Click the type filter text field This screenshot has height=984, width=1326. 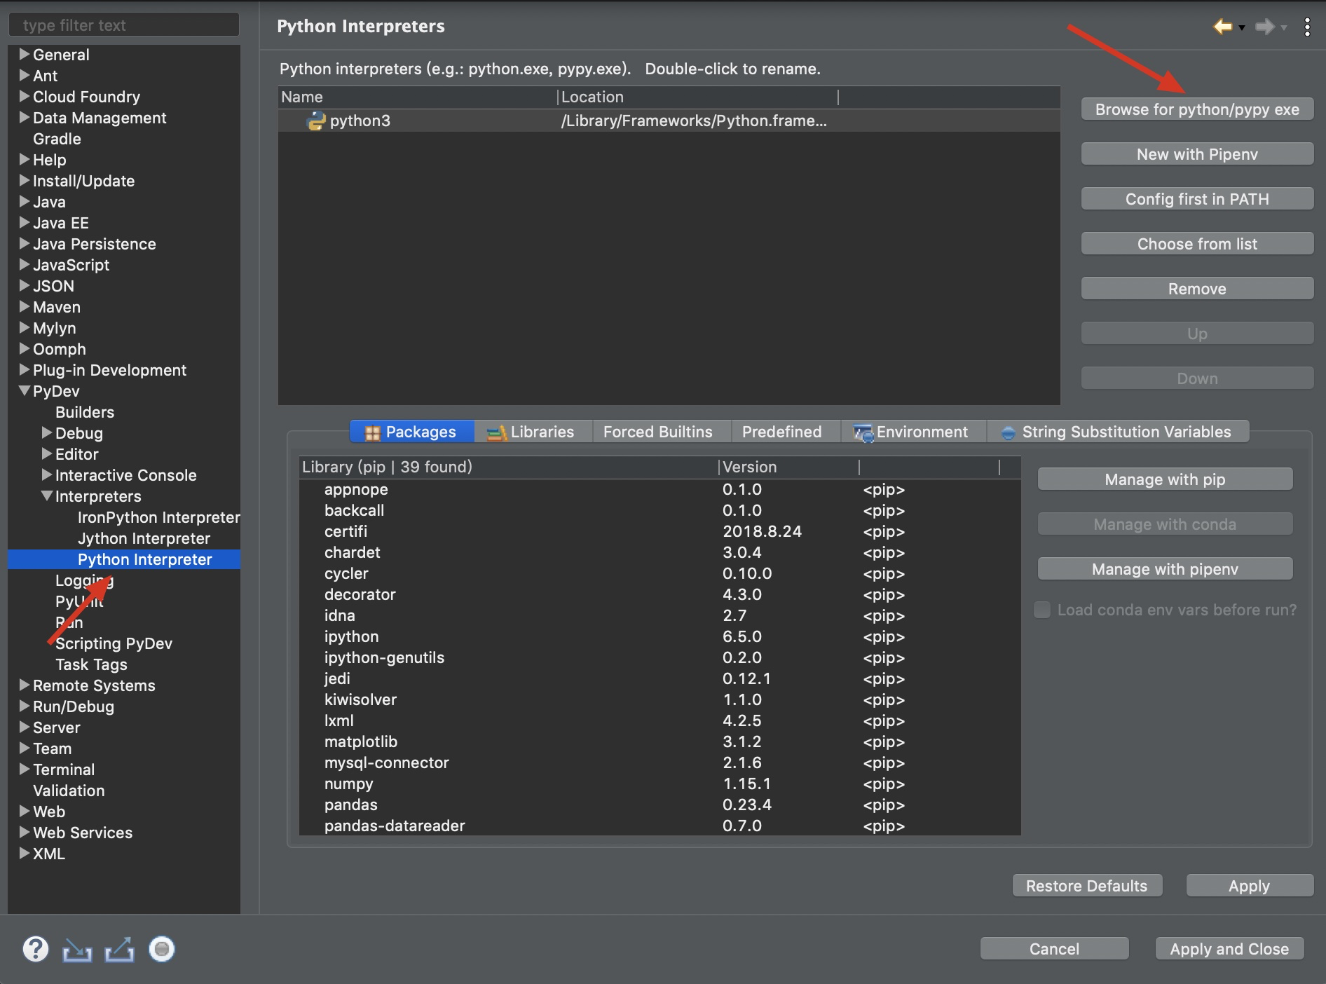coord(124,25)
